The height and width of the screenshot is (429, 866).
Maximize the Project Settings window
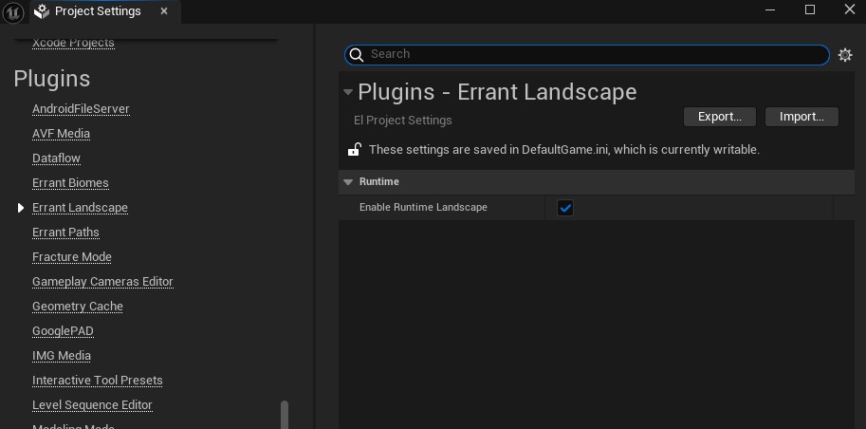[810, 9]
